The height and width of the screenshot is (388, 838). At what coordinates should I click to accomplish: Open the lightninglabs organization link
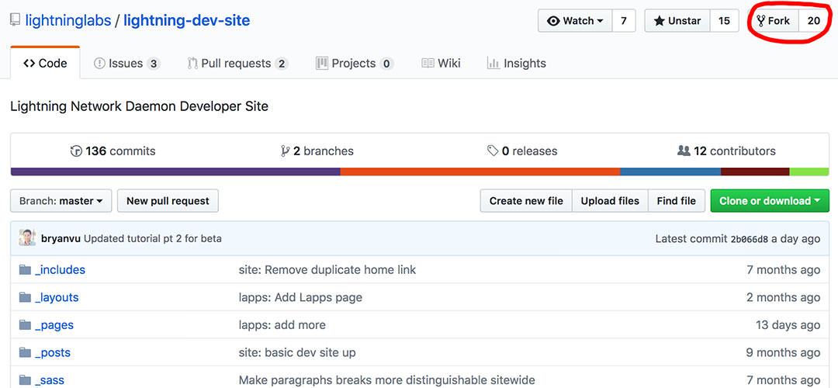click(68, 20)
